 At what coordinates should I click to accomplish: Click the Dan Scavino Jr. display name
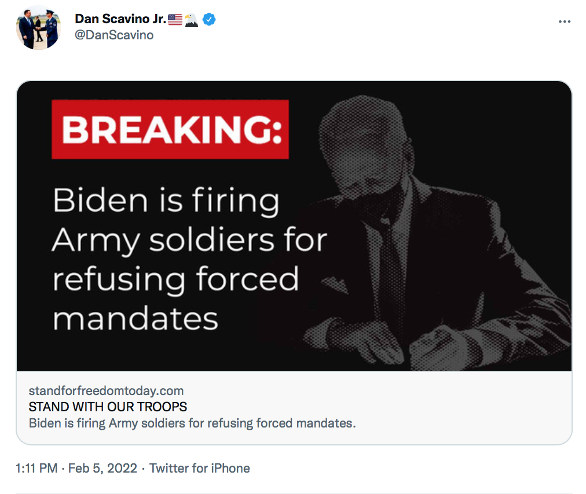(x=120, y=19)
